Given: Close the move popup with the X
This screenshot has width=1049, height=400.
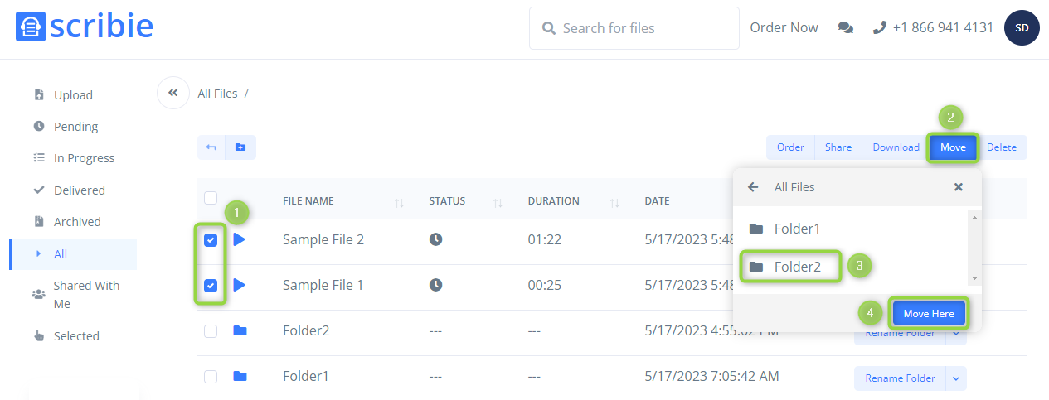Looking at the screenshot, I should click(959, 187).
